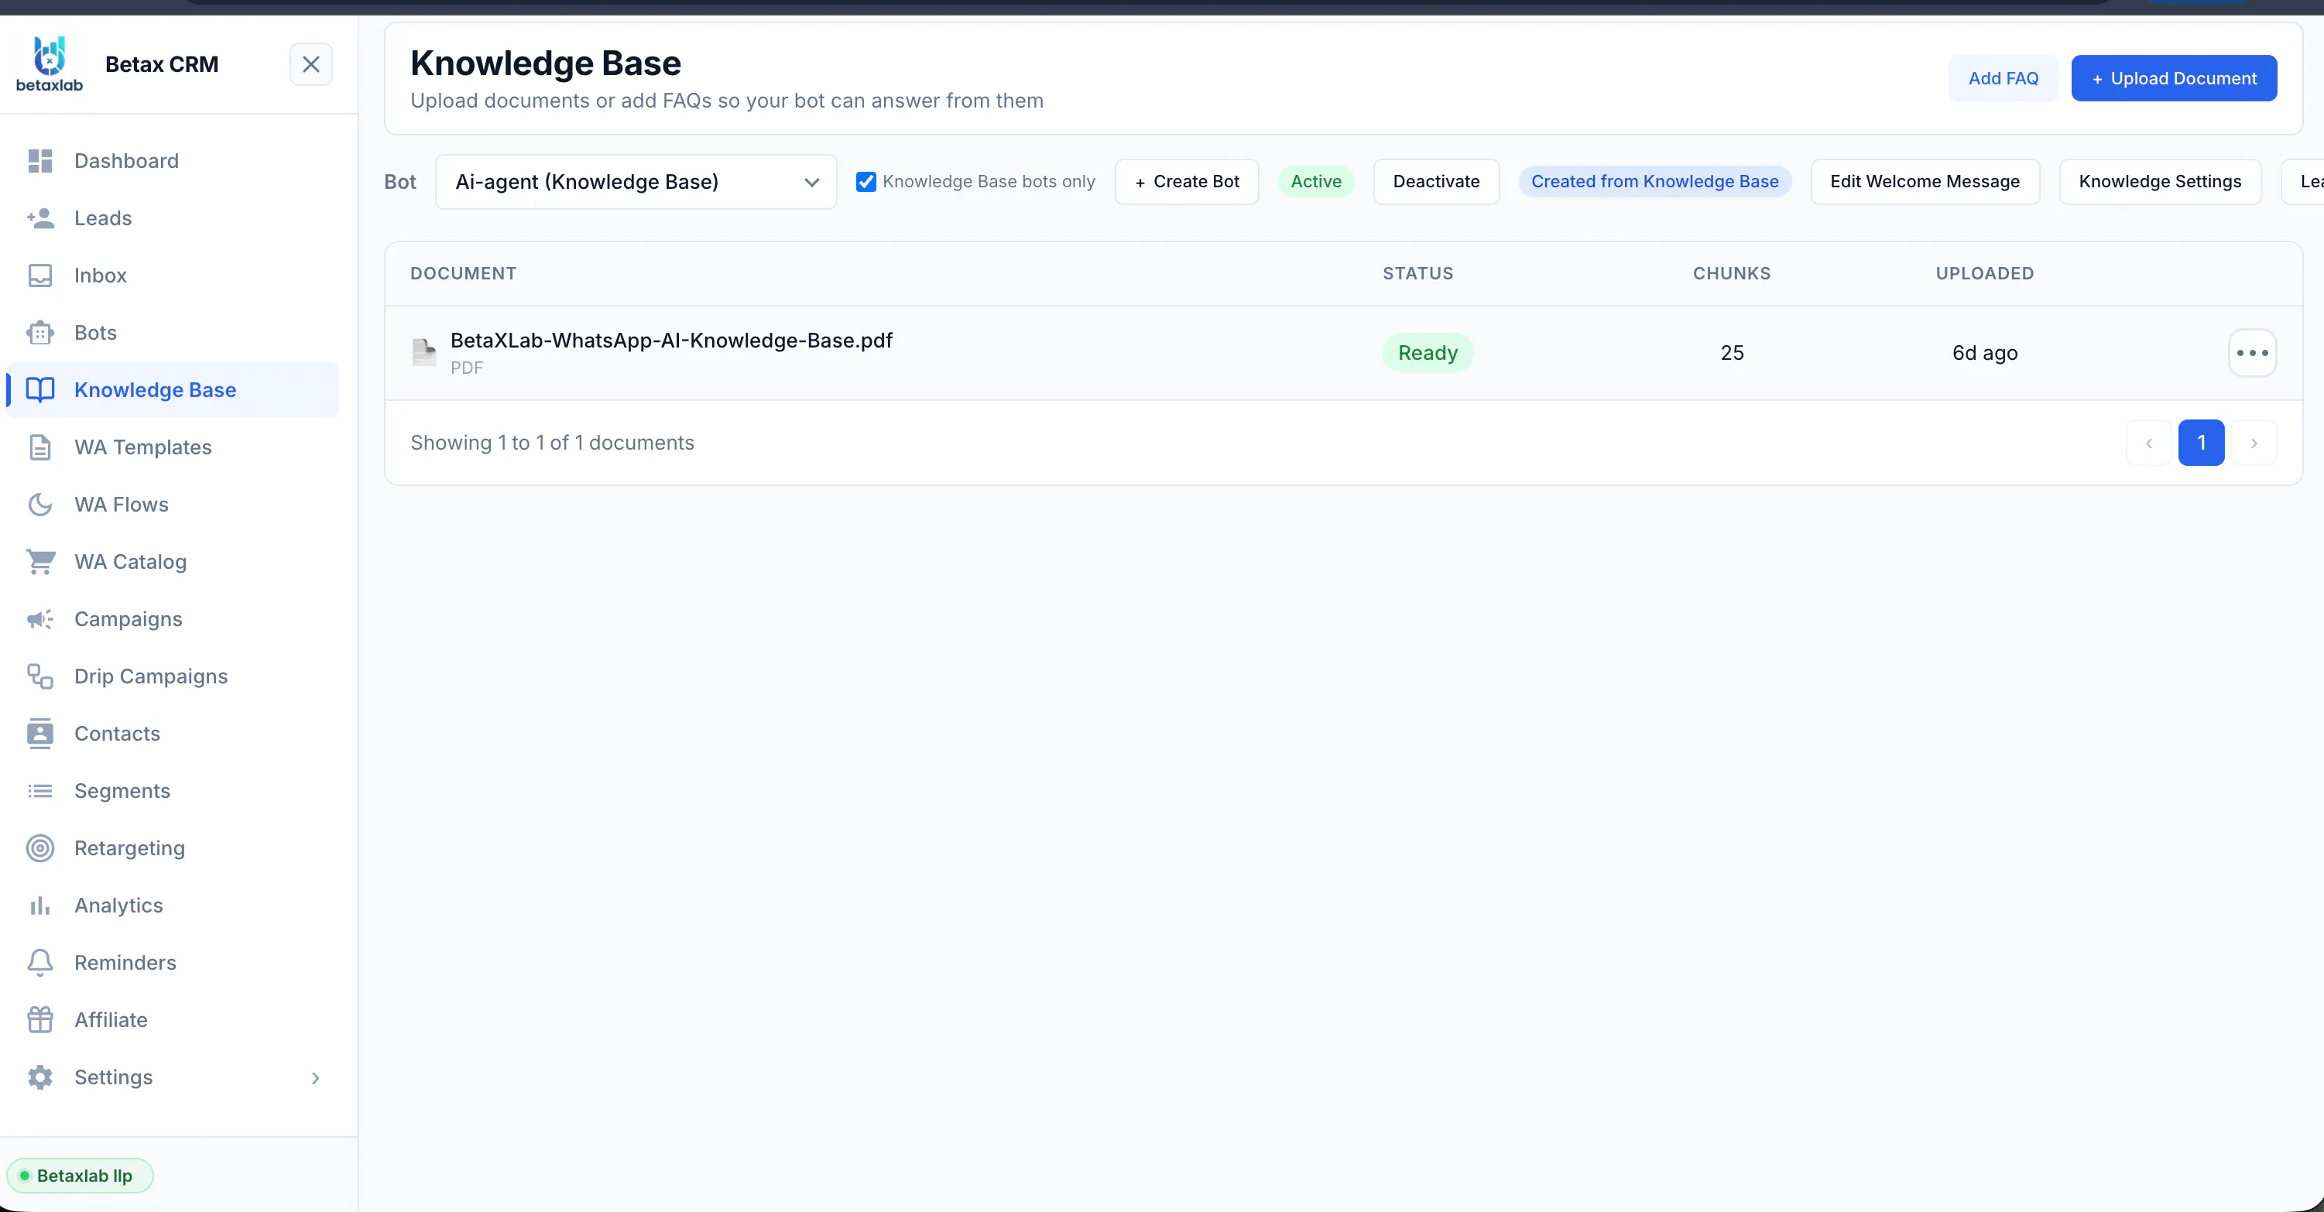The height and width of the screenshot is (1212, 2324).
Task: Go to WA Templates in sidebar
Action: pyautogui.click(x=173, y=447)
